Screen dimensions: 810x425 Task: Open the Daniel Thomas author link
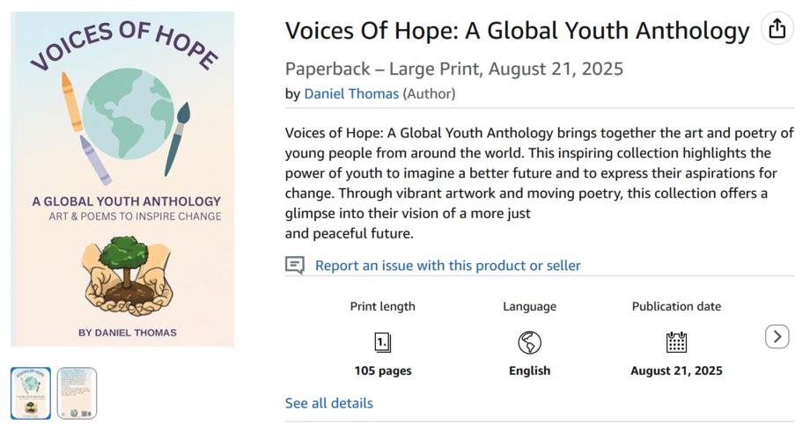click(351, 93)
